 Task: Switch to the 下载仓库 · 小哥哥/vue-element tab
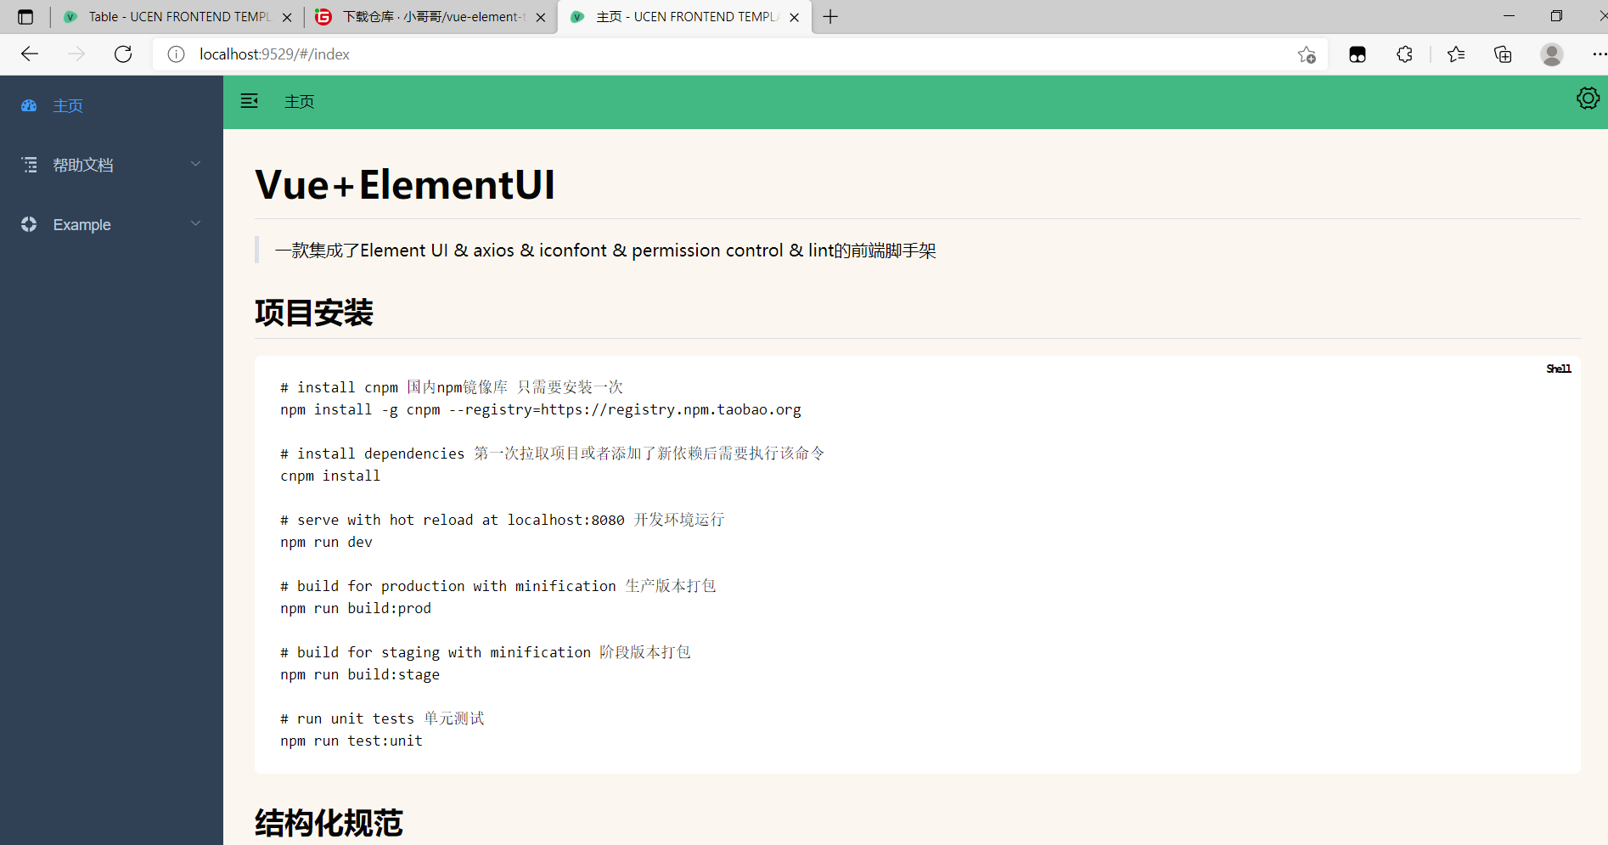(x=431, y=17)
